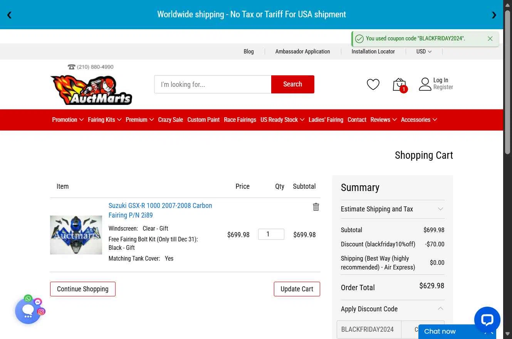Click the Update Cart button
This screenshot has width=512, height=339.
[297, 289]
